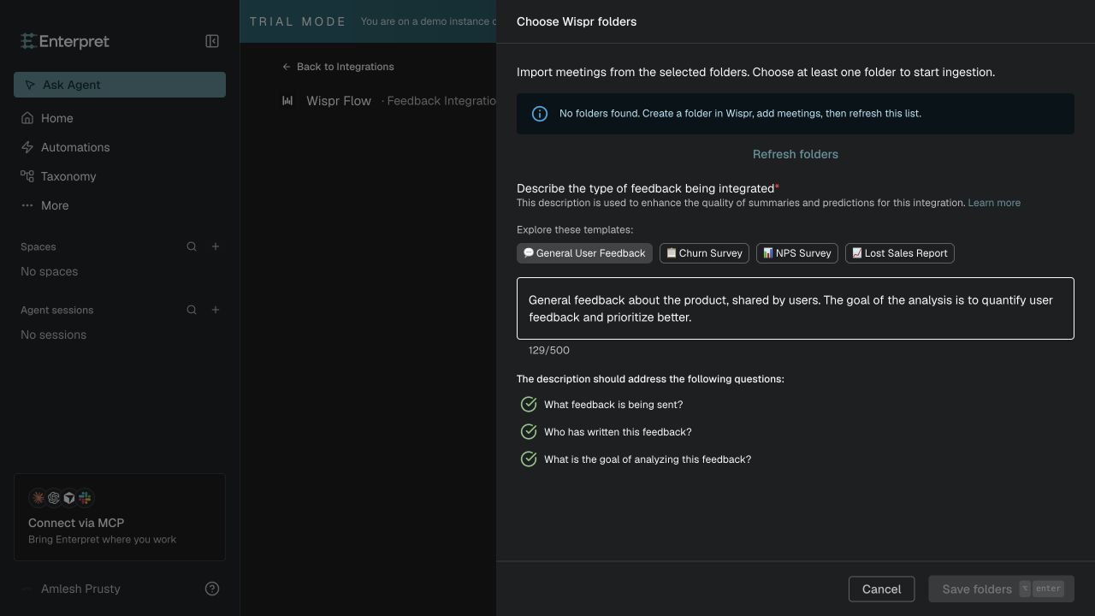Click into the feedback description text box
This screenshot has height=616, width=1095.
click(796, 308)
